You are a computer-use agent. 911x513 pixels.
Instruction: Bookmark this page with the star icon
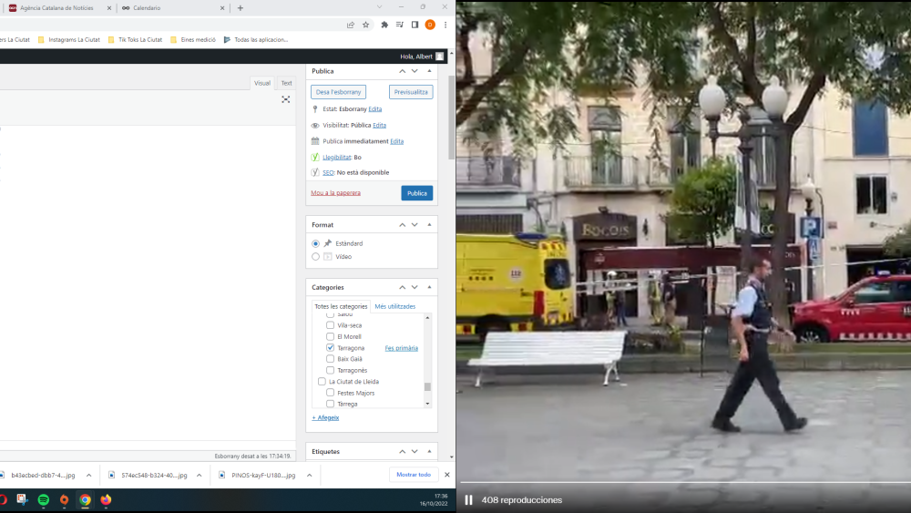[x=365, y=25]
